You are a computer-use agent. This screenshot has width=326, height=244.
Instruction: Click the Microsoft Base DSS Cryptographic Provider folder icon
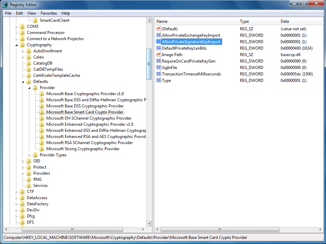pyautogui.click(x=42, y=106)
